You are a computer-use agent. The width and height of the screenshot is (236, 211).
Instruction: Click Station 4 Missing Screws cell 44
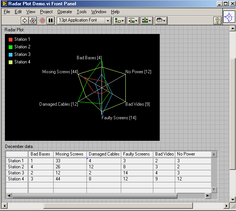(70, 179)
